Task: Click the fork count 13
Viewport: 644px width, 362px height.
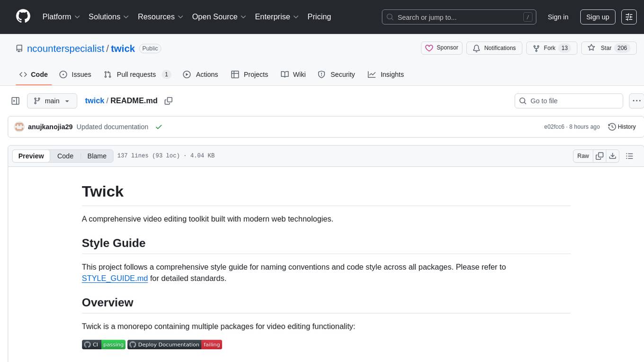Action: coord(564,48)
